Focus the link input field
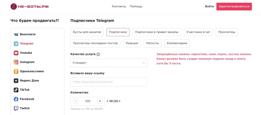This screenshot has width=261, height=115. click(109, 82)
